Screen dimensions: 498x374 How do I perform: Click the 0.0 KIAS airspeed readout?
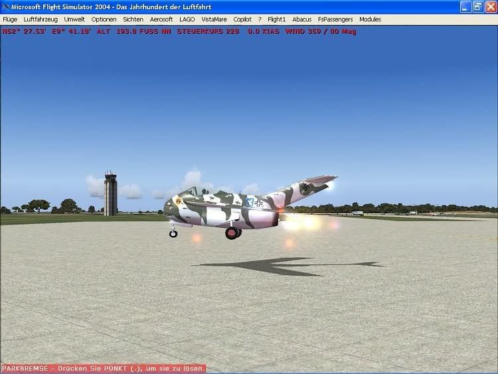click(x=264, y=31)
